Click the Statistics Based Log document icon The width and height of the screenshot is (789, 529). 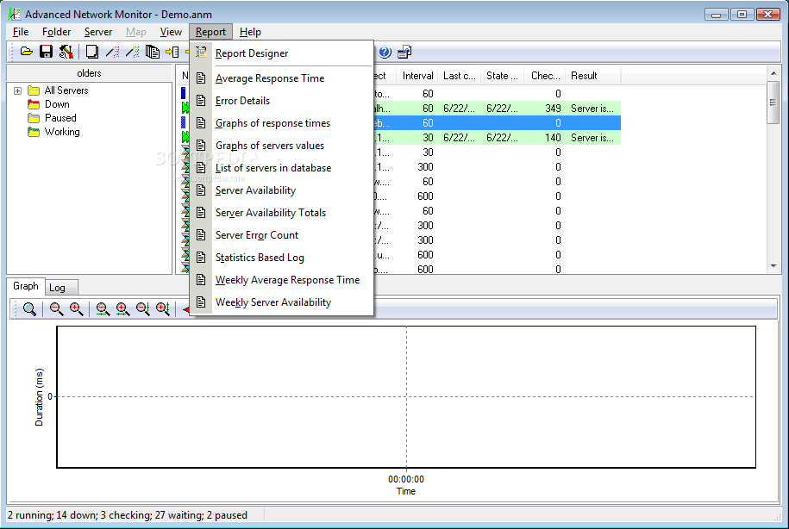pyautogui.click(x=201, y=258)
